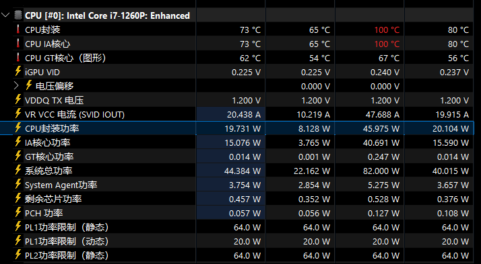The width and height of the screenshot is (481, 264).
Task: Select the CPU封装功率 sensor row
Action: pos(237,128)
